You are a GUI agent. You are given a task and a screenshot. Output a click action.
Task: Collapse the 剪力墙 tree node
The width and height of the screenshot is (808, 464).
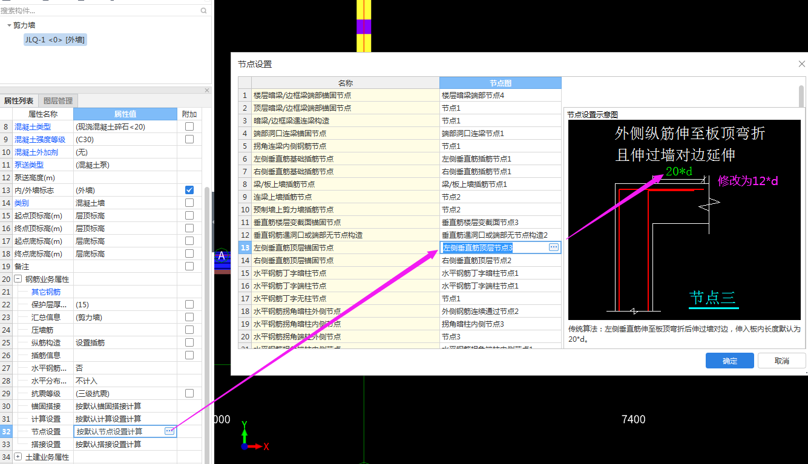9,25
